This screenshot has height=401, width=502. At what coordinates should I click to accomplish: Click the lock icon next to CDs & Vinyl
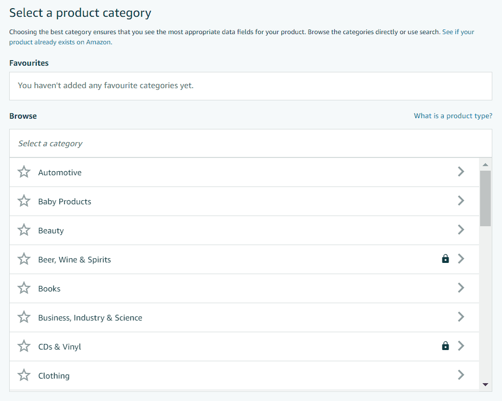pos(445,346)
